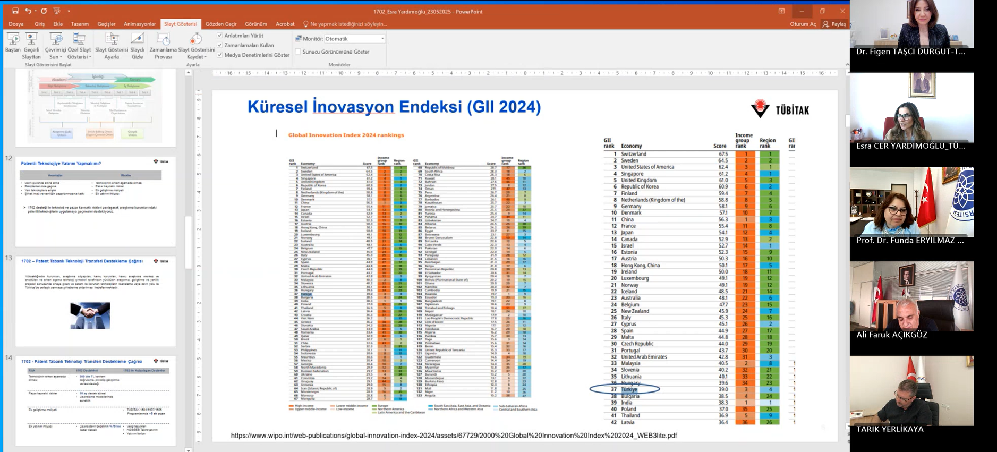Open Slayt Gösterisi Ayarla settings

coord(112,39)
